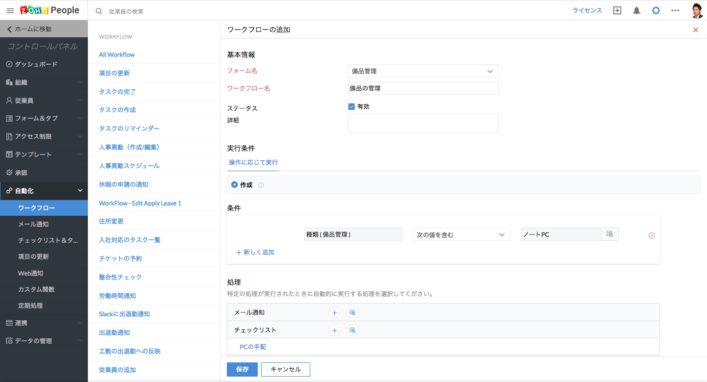707x382 pixels.
Task: Remove the condition row with minus icon
Action: click(x=652, y=235)
